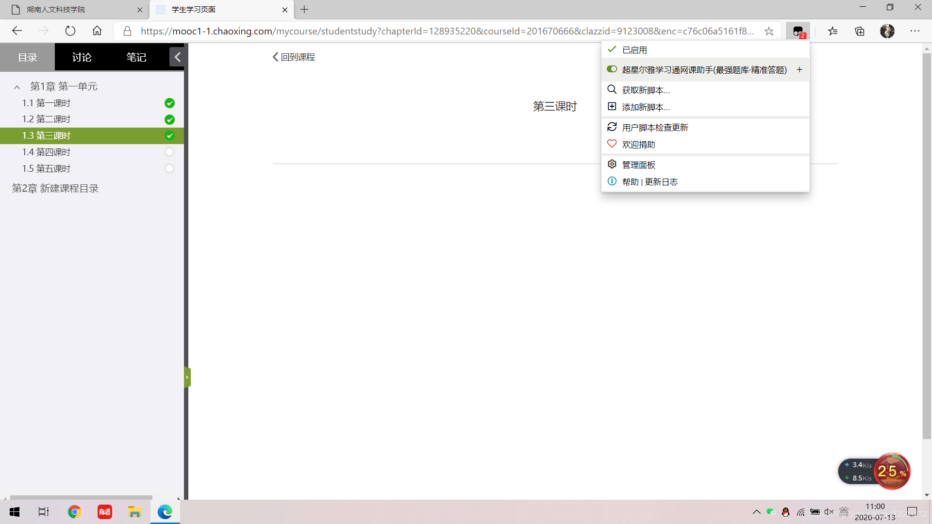Open a new browser tab
This screenshot has width=932, height=524.
pyautogui.click(x=304, y=9)
